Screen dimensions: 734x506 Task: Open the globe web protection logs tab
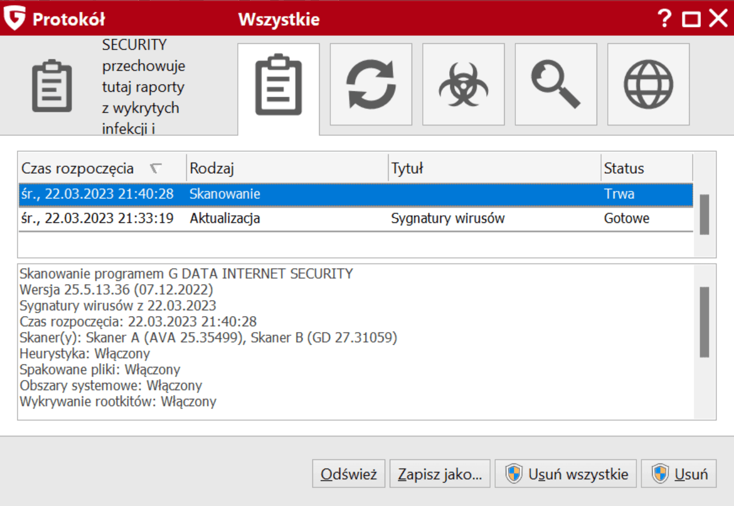point(648,85)
